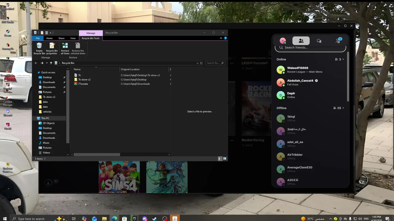Select the Recycle Bin Tools tab
Screen dimensions: 394x221
tap(90, 38)
